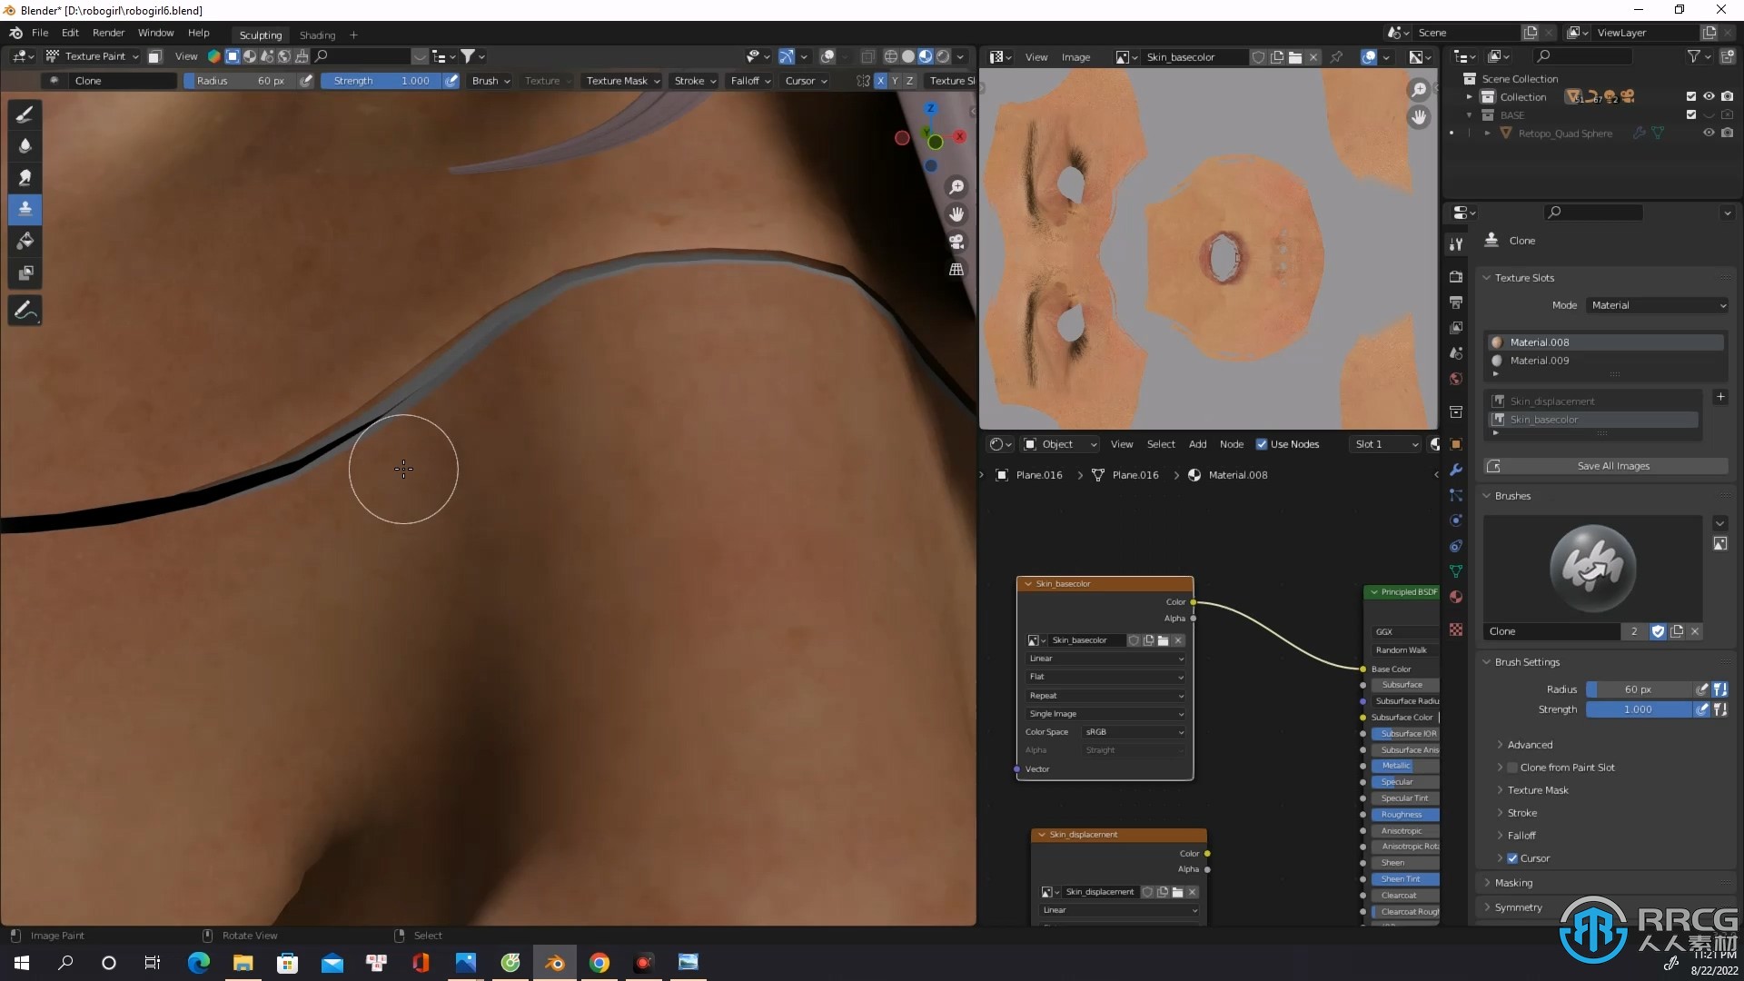Image resolution: width=1744 pixels, height=981 pixels.
Task: Toggle Y symmetry button in header
Action: (895, 81)
